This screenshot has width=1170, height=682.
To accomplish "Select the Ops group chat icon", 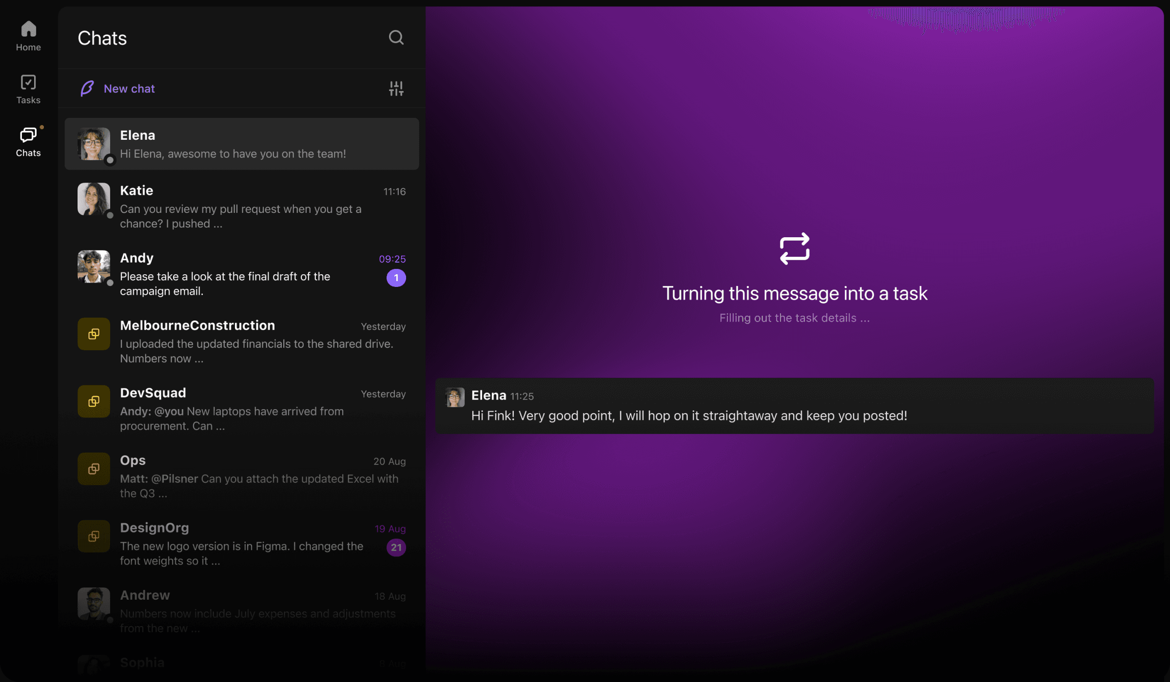I will click(x=93, y=469).
